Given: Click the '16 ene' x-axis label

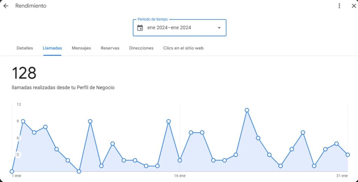Looking at the screenshot, I should 180,176.
